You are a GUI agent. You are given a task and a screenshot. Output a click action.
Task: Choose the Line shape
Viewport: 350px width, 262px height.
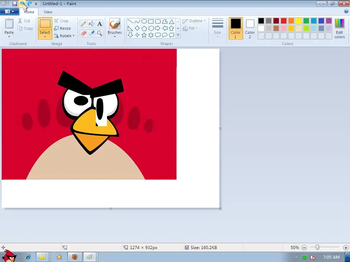click(130, 21)
